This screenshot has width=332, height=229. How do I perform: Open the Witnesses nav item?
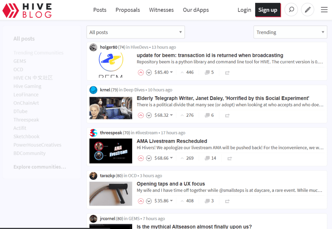pos(161,10)
